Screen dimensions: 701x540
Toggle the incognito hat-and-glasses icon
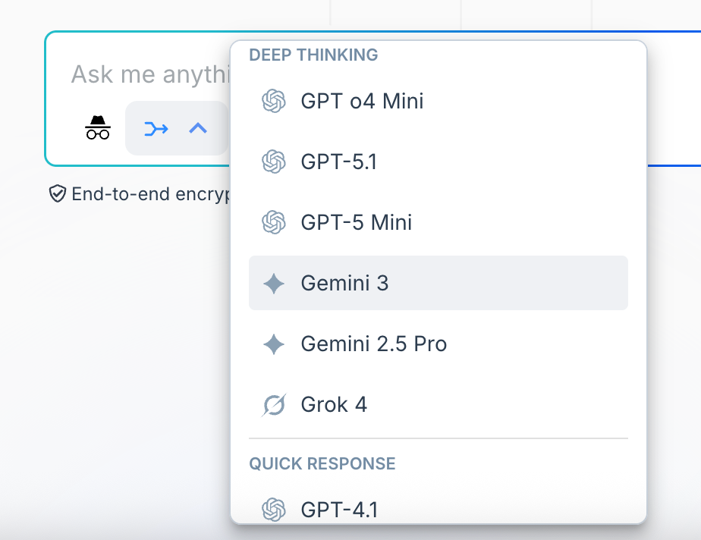(x=98, y=128)
